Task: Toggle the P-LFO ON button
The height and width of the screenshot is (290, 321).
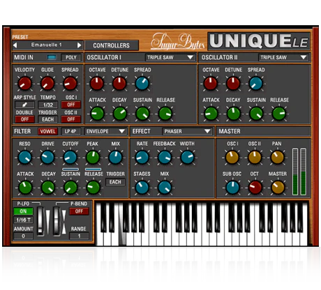Action: coord(23,211)
